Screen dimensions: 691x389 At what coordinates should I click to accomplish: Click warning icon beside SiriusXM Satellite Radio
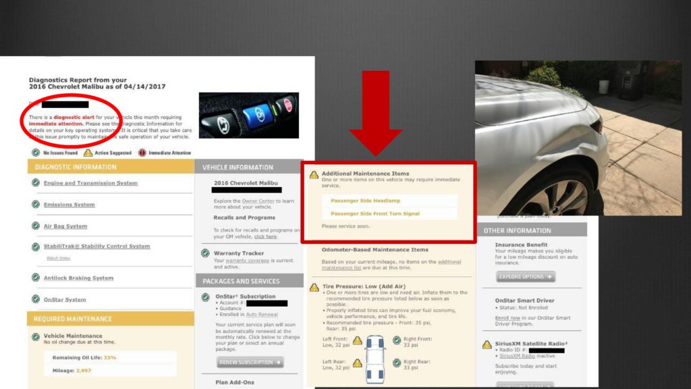[487, 344]
